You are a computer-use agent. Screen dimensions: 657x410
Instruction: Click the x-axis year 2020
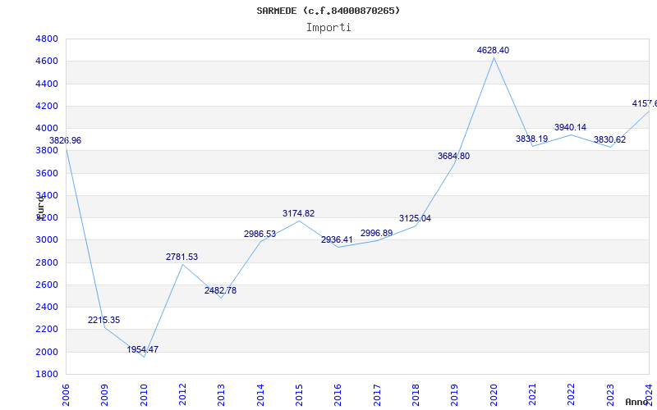[494, 395]
